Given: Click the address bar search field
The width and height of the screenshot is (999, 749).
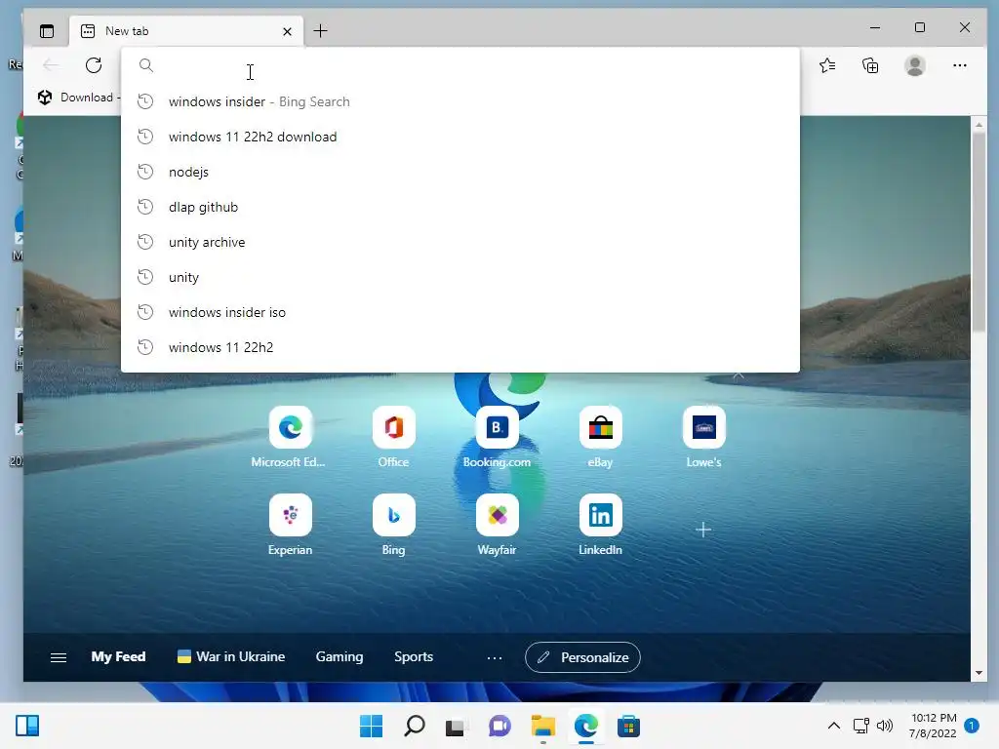Looking at the screenshot, I should (x=460, y=65).
